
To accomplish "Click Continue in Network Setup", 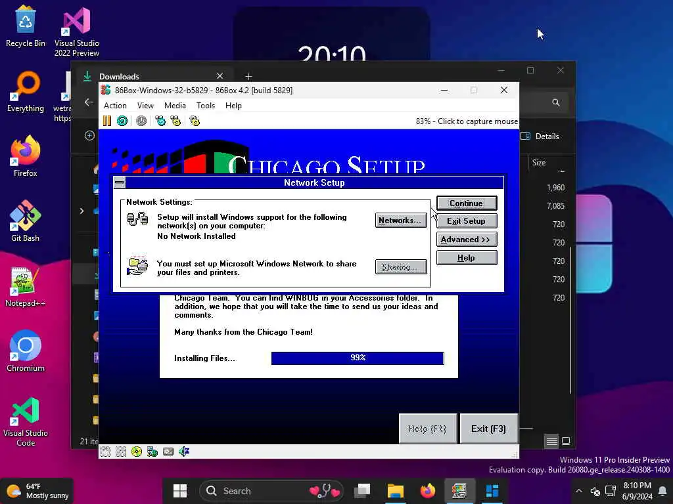I will coord(467,203).
